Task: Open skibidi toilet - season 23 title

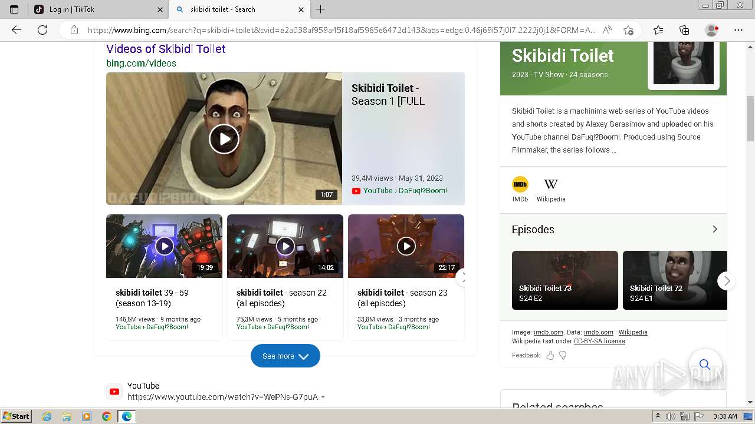Action: (x=402, y=298)
